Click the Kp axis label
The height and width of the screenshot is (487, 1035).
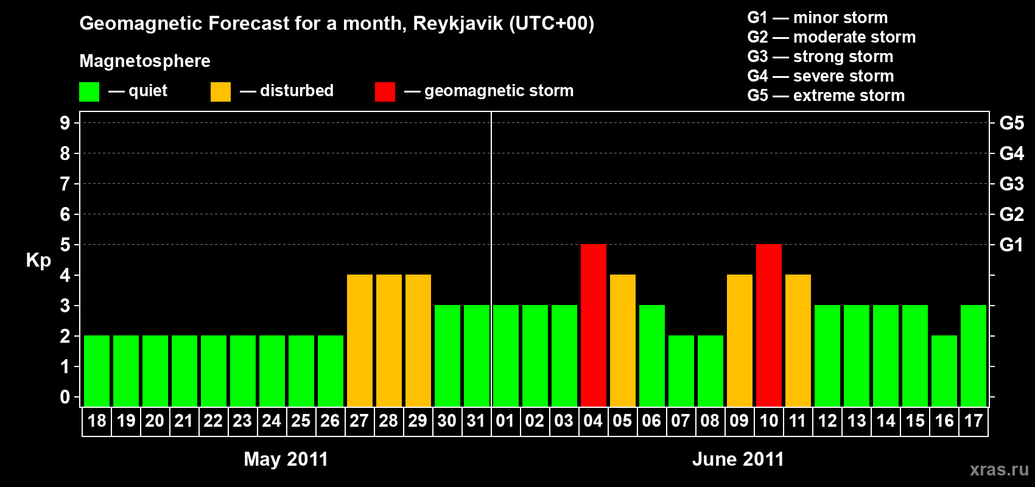tap(38, 261)
